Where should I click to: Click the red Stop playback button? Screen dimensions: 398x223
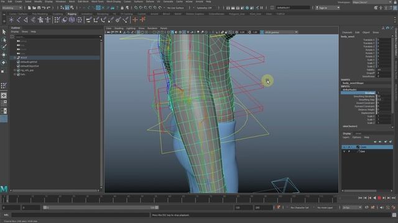tap(379, 198)
